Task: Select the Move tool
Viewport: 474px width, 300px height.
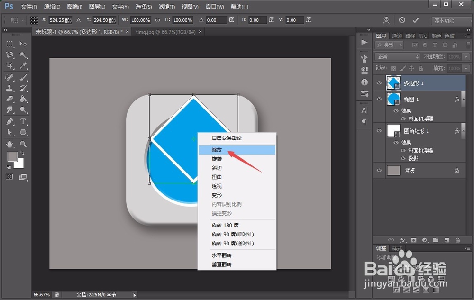Action: [23, 44]
